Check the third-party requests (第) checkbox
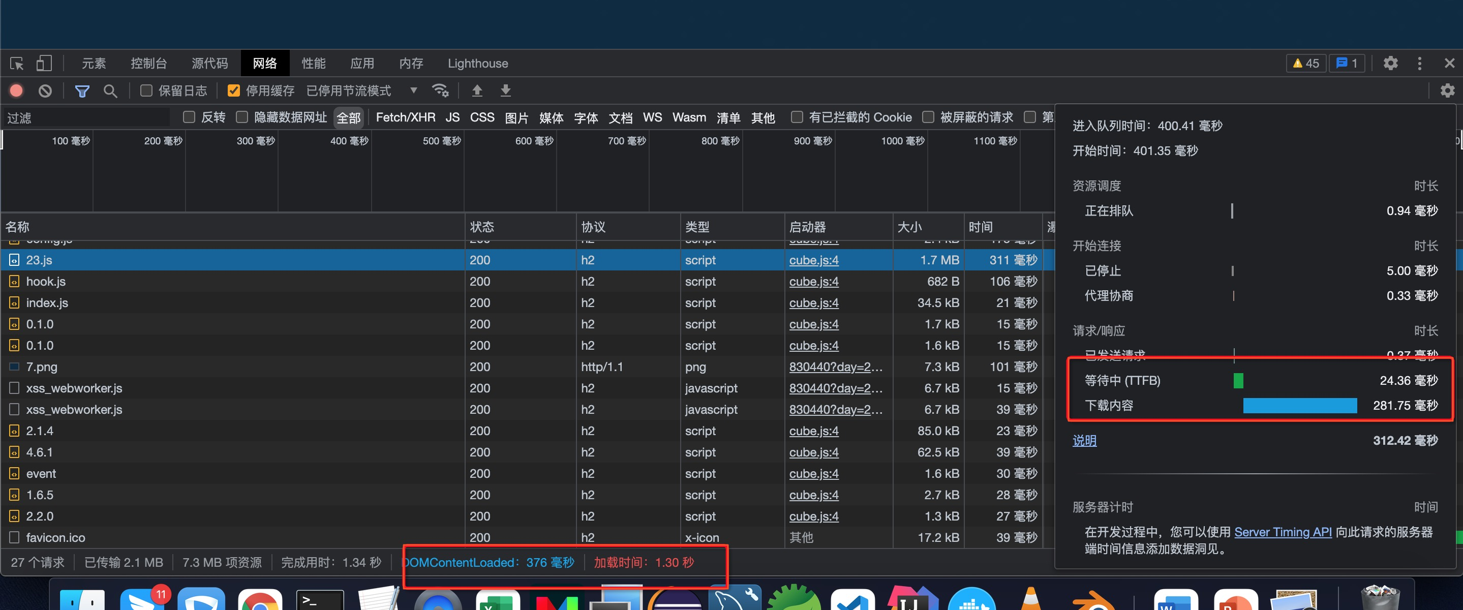Viewport: 1463px width, 610px height. pos(1030,117)
